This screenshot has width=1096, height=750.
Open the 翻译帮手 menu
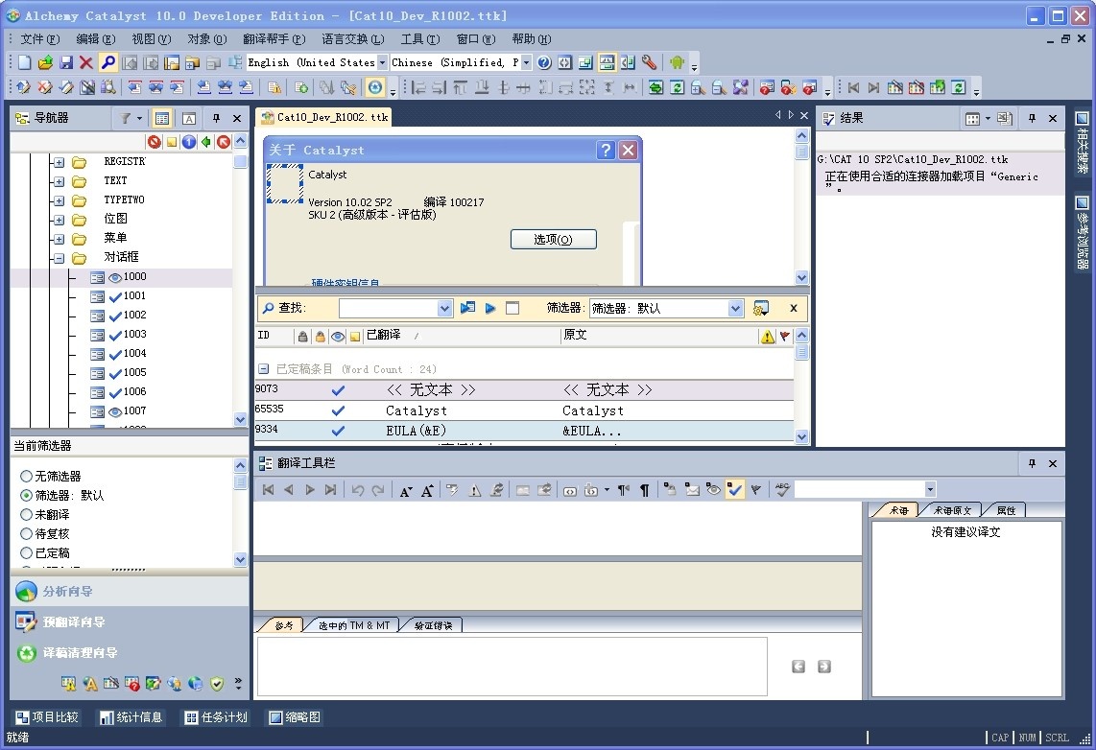(x=273, y=39)
